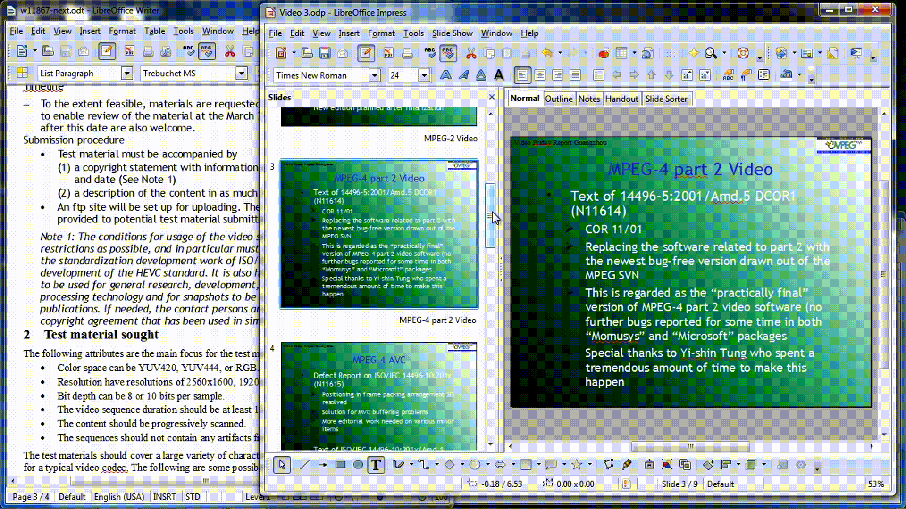Click the Start Slide Show icon

[x=856, y=53]
